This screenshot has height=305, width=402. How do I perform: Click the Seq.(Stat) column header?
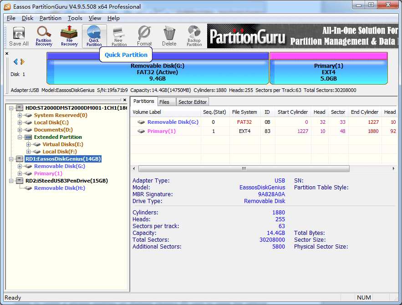214,112
